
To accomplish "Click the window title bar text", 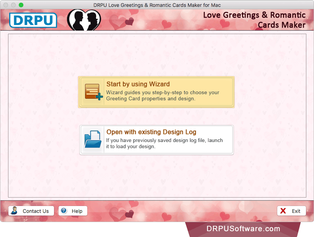I will [157, 5].
